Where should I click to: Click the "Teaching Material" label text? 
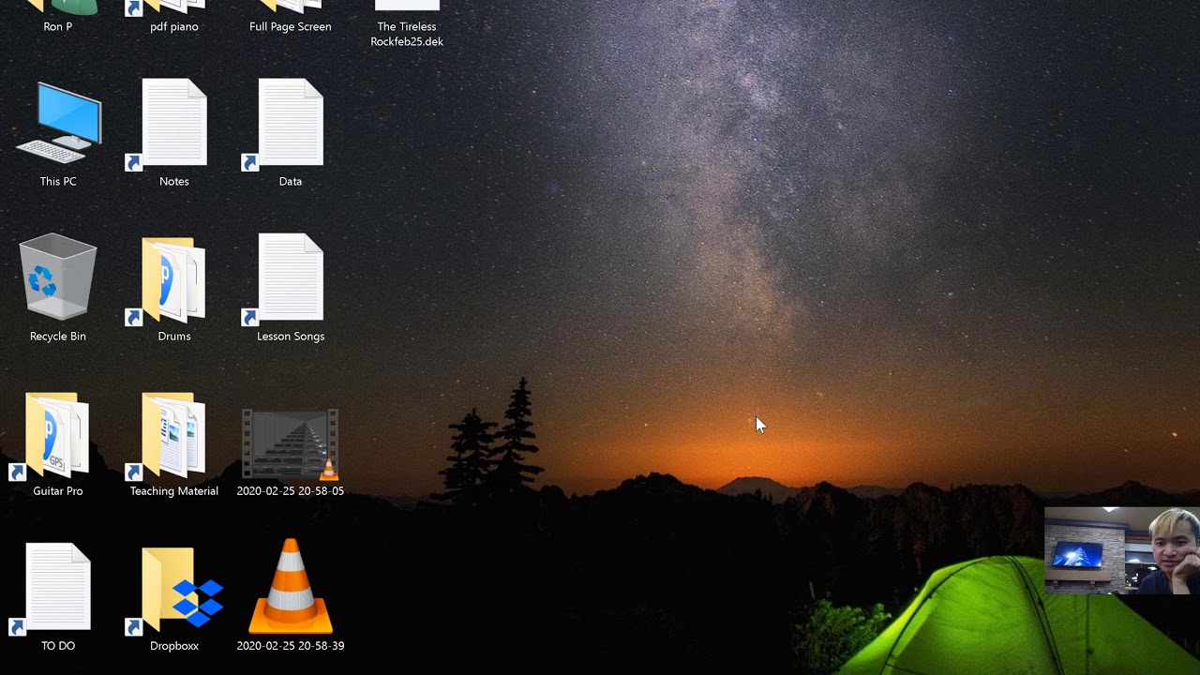(174, 491)
